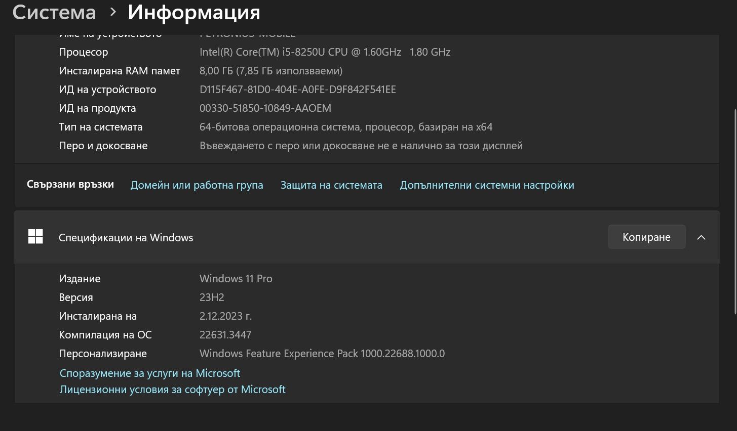This screenshot has height=431, width=737.
Task: Select Windows Feature Experience Pack 1000.22688.1000.0 text
Action: [x=322, y=354]
